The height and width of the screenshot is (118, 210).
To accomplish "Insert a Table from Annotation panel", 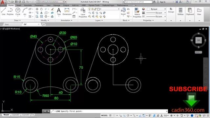I will tap(74, 16).
